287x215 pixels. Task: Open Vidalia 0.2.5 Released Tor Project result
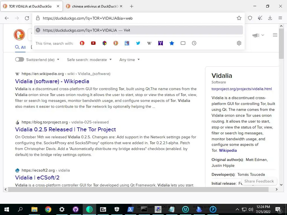tap(65, 129)
